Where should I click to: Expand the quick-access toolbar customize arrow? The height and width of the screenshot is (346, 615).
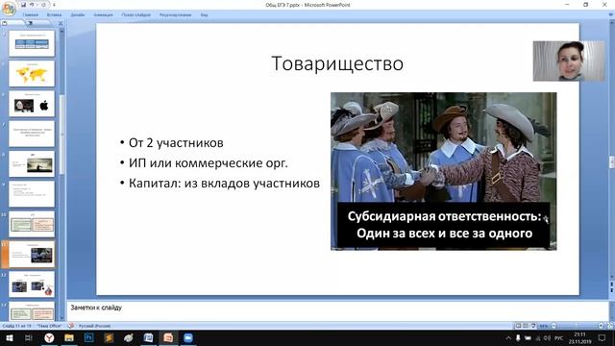click(54, 5)
